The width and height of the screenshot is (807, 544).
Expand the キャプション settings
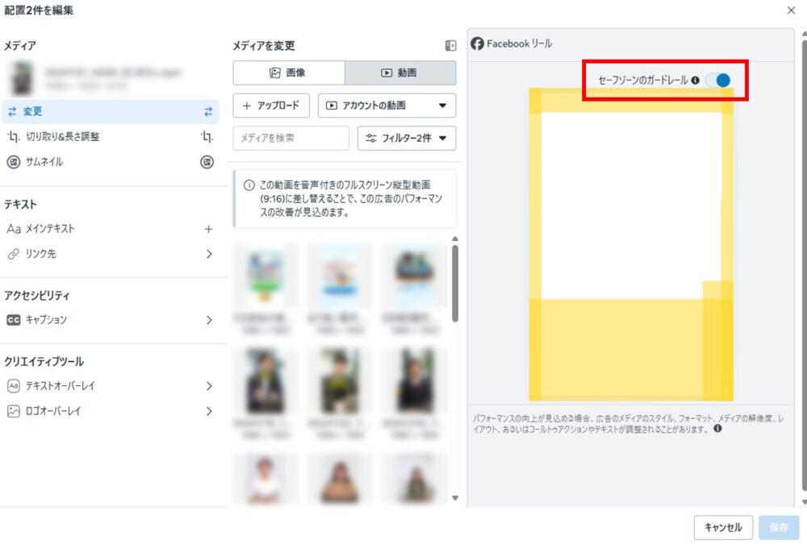coord(208,320)
